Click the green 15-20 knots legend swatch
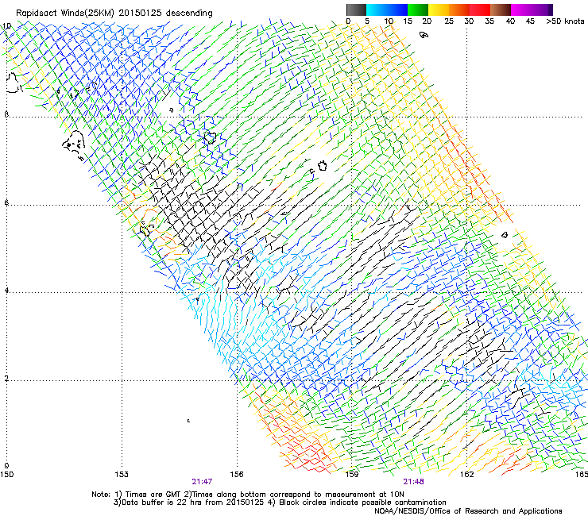This screenshot has width=588, height=516. click(x=418, y=10)
